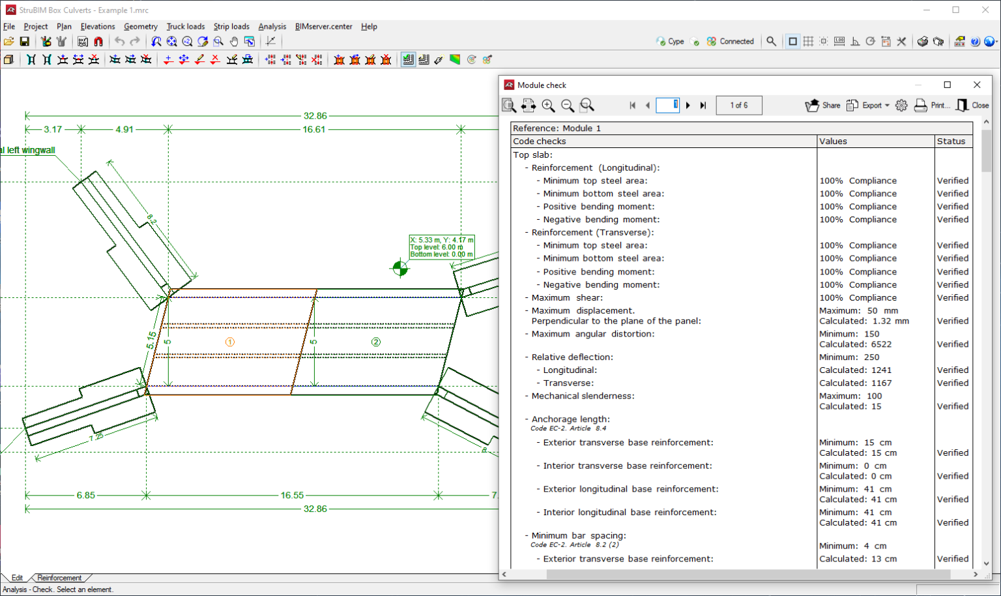Screen dimensions: 1001x596
Task: Toggle the grid display
Action: pos(808,40)
